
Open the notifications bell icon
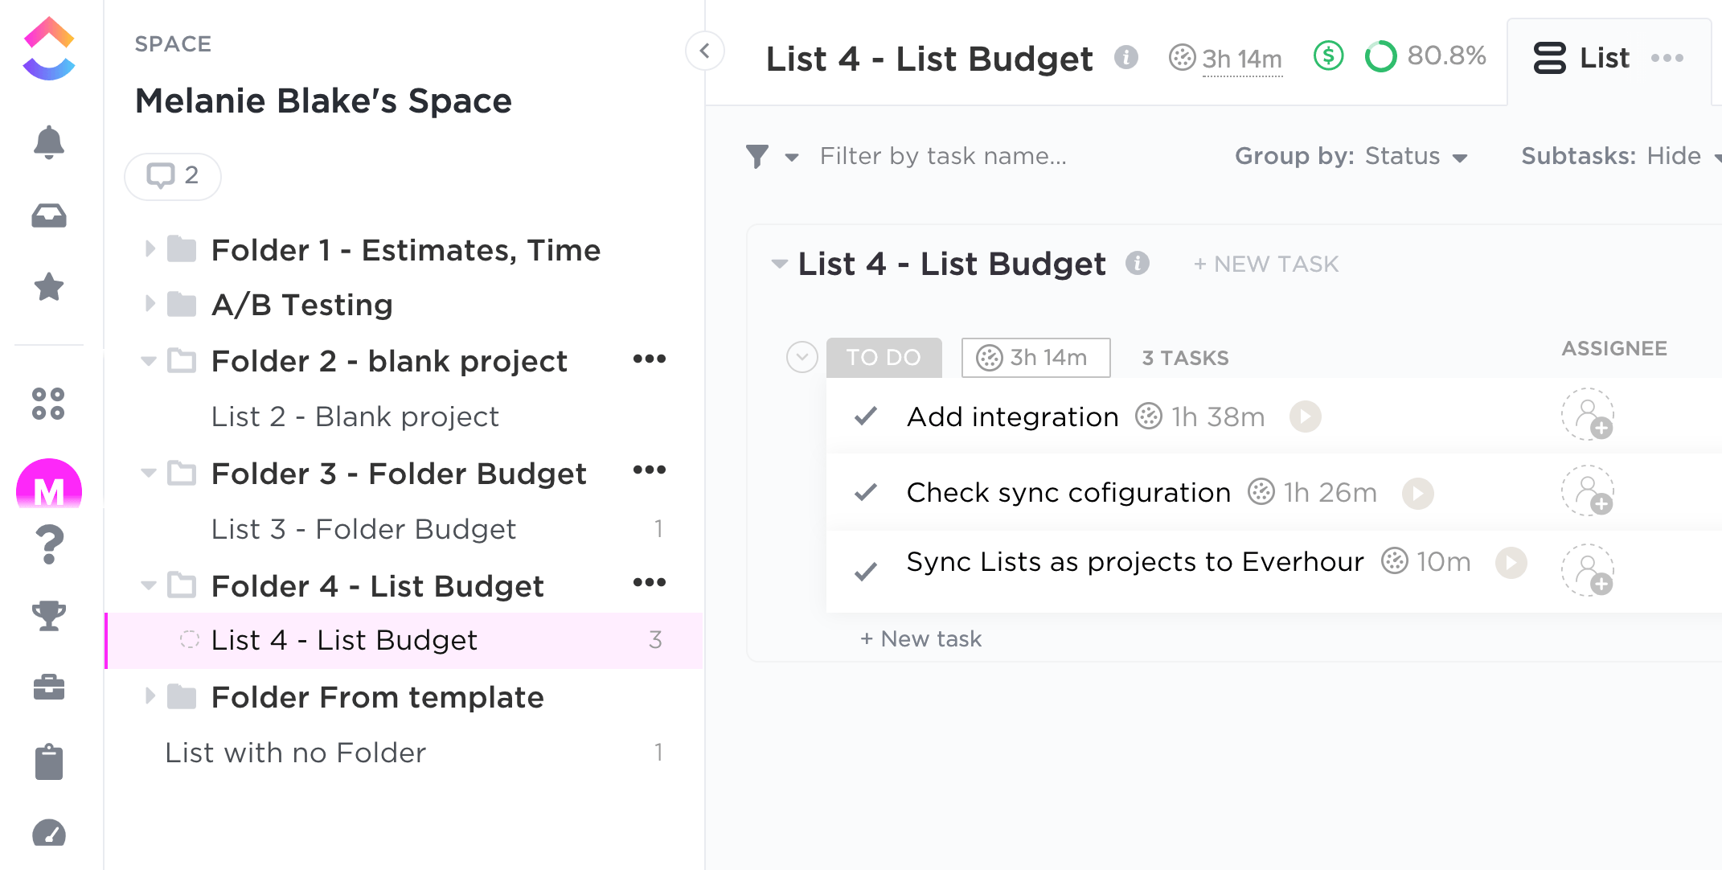pos(49,143)
